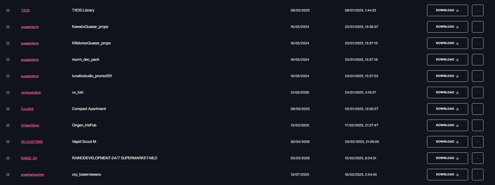495x185 pixels.
Task: Expand options menu for RAINODEVELOPMENT SUPERMARKET-MLO
Action: click(477, 158)
